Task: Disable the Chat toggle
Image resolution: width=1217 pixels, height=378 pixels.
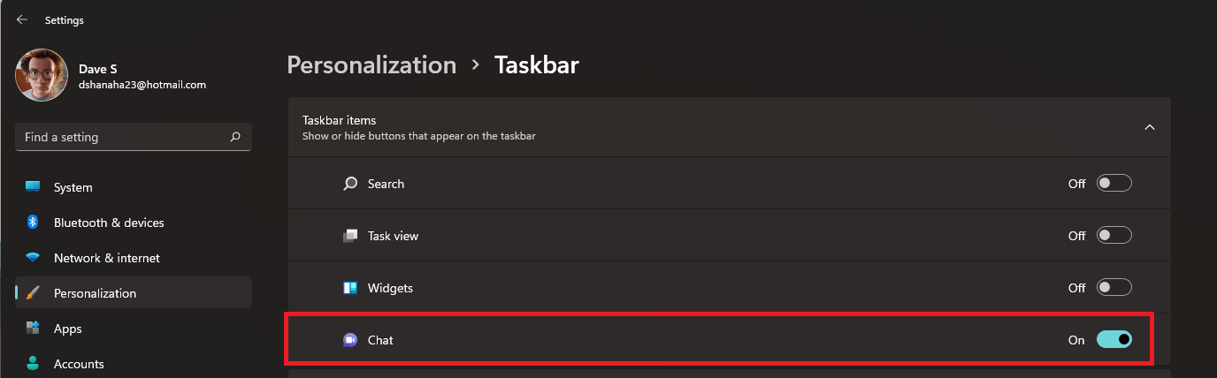Action: click(x=1114, y=340)
